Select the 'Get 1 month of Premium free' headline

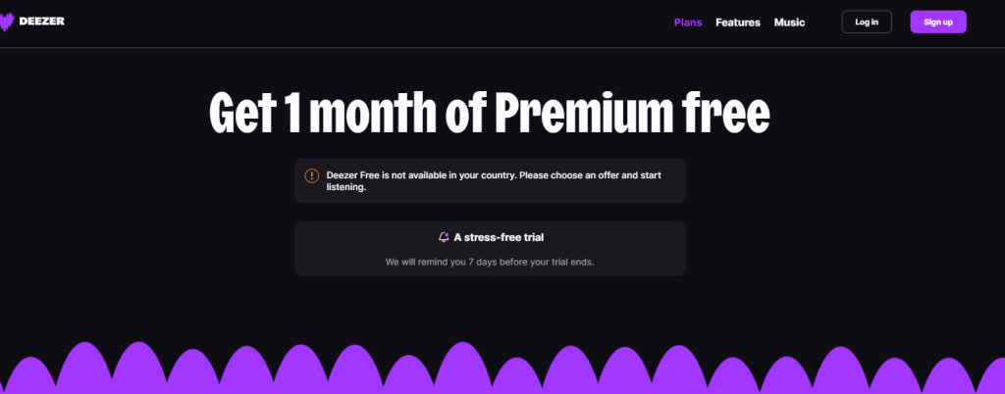(x=489, y=113)
